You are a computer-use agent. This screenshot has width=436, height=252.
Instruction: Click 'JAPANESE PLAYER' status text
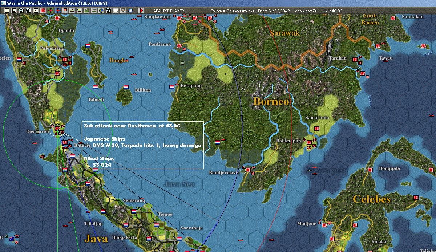(168, 11)
